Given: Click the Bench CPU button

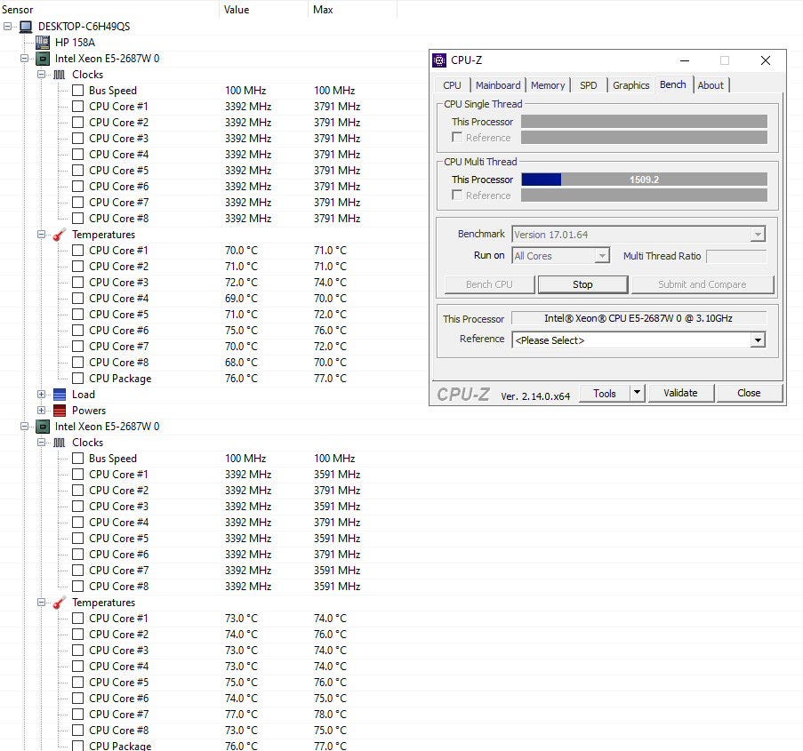Looking at the screenshot, I should (489, 284).
